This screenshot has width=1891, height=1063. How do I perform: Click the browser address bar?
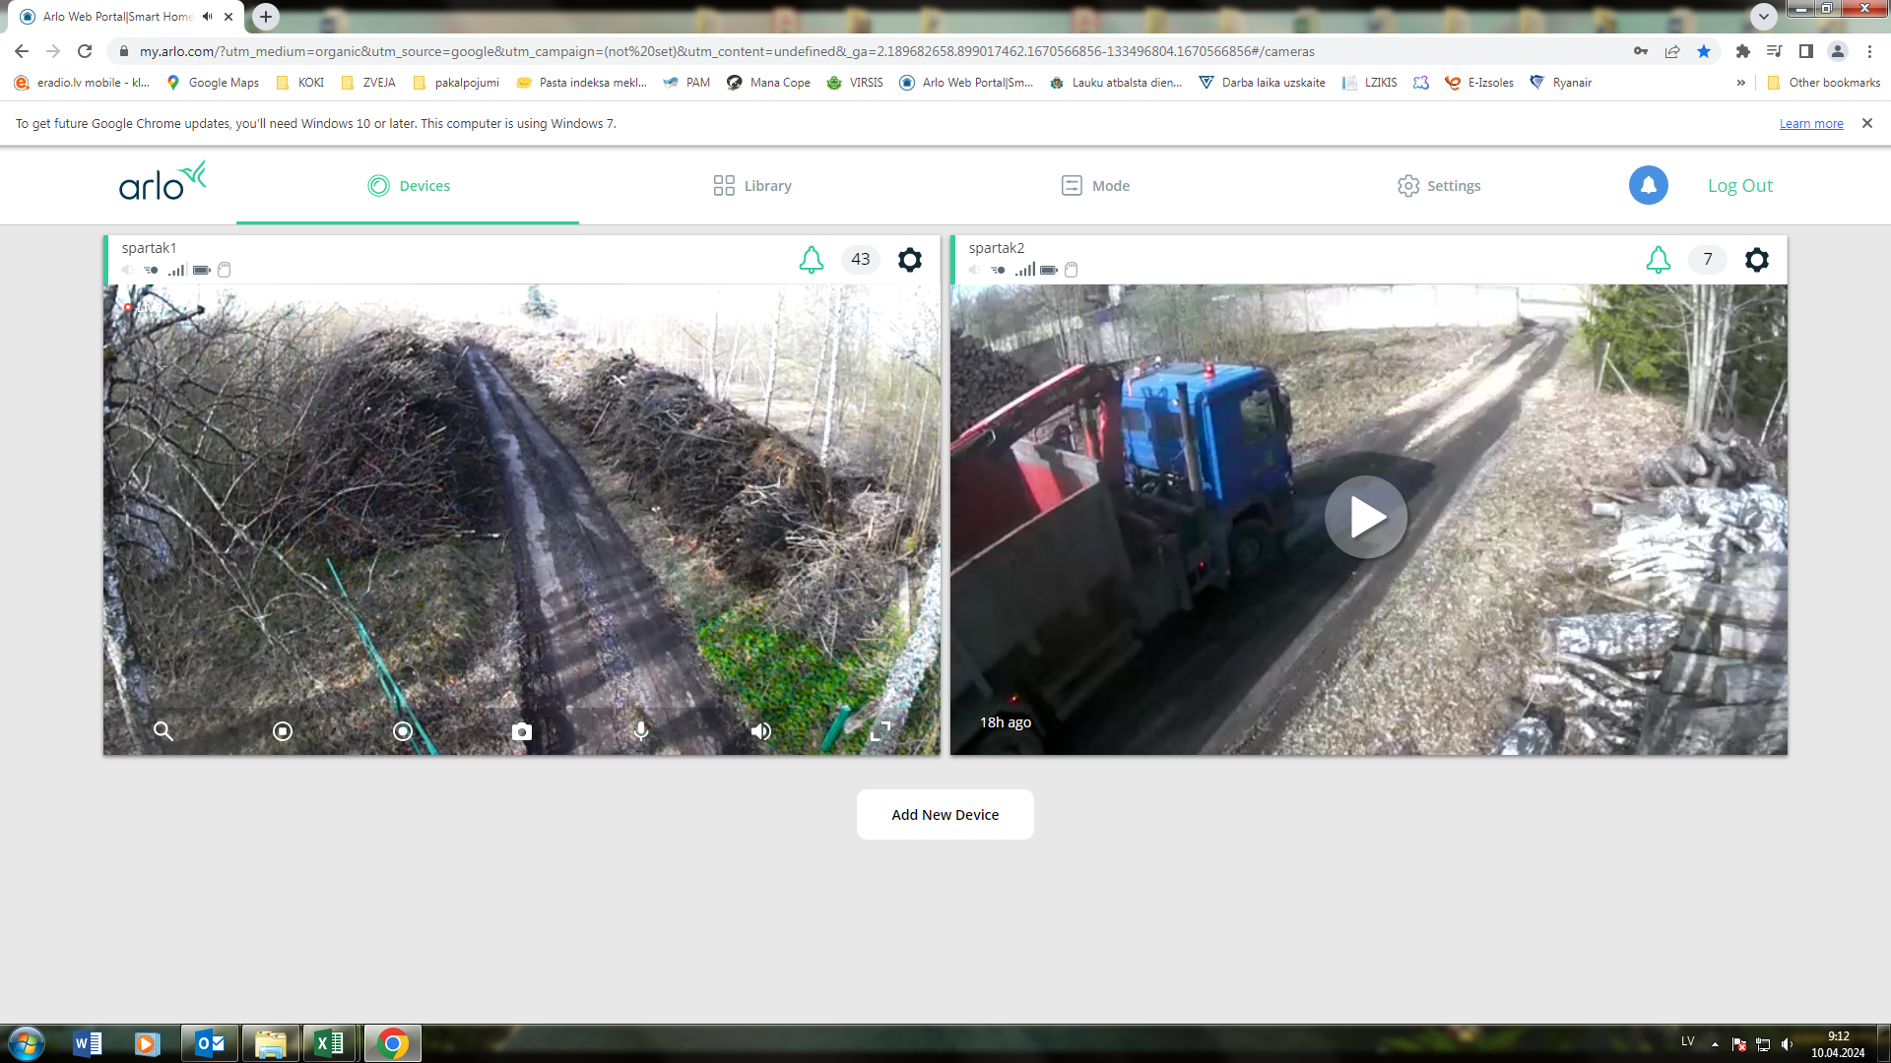[867, 51]
